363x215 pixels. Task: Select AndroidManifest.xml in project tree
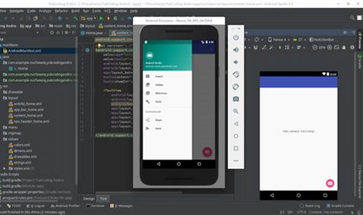25,51
